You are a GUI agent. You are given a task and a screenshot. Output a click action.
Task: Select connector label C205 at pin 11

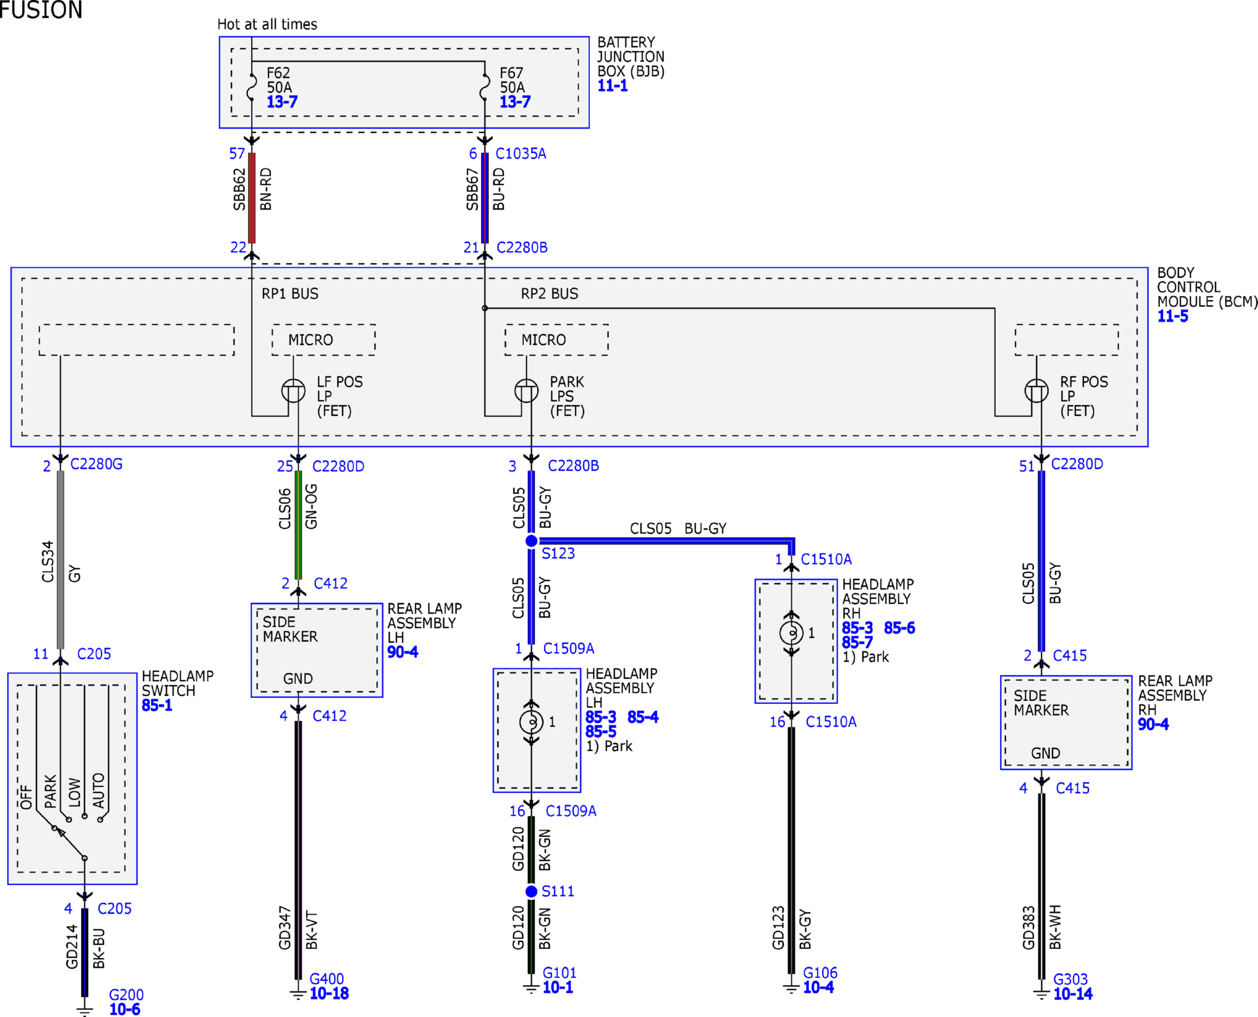pos(94,654)
